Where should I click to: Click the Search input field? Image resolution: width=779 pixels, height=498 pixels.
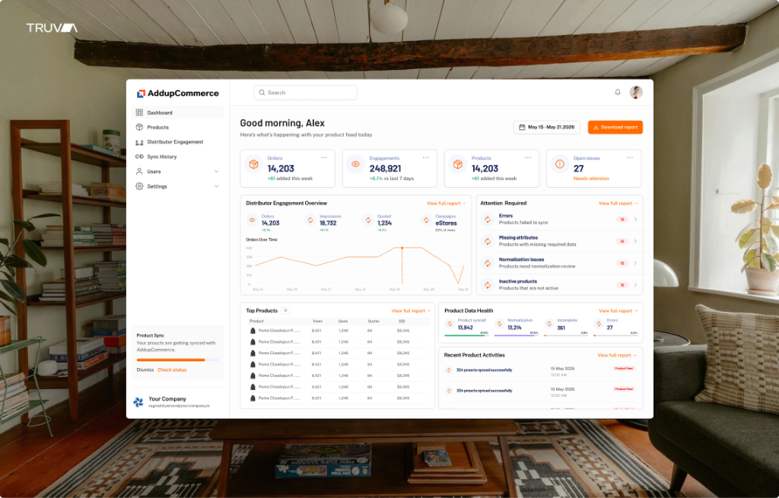[x=305, y=92]
